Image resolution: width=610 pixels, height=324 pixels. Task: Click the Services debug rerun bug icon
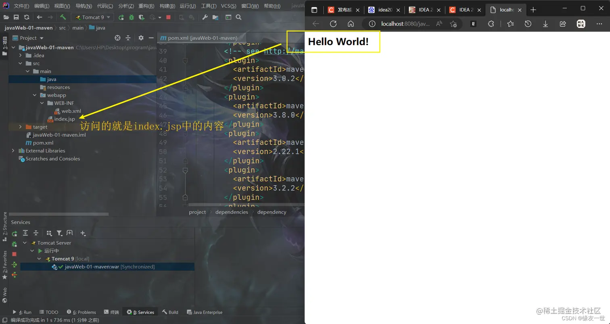pos(15,244)
